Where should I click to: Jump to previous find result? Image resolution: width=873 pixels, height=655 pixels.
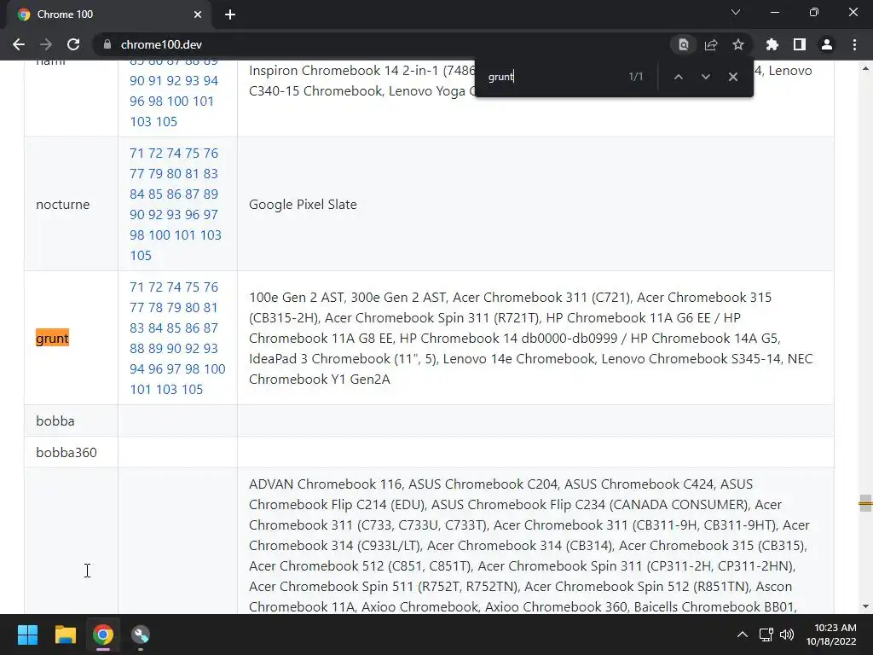point(678,77)
